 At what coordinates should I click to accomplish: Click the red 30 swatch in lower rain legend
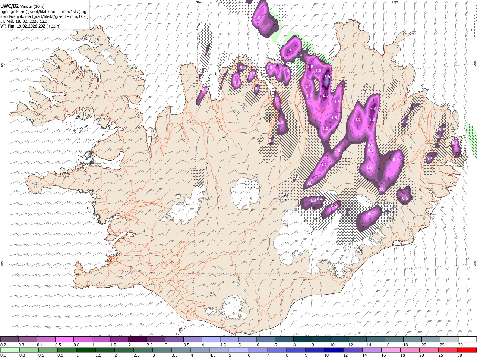467,350
